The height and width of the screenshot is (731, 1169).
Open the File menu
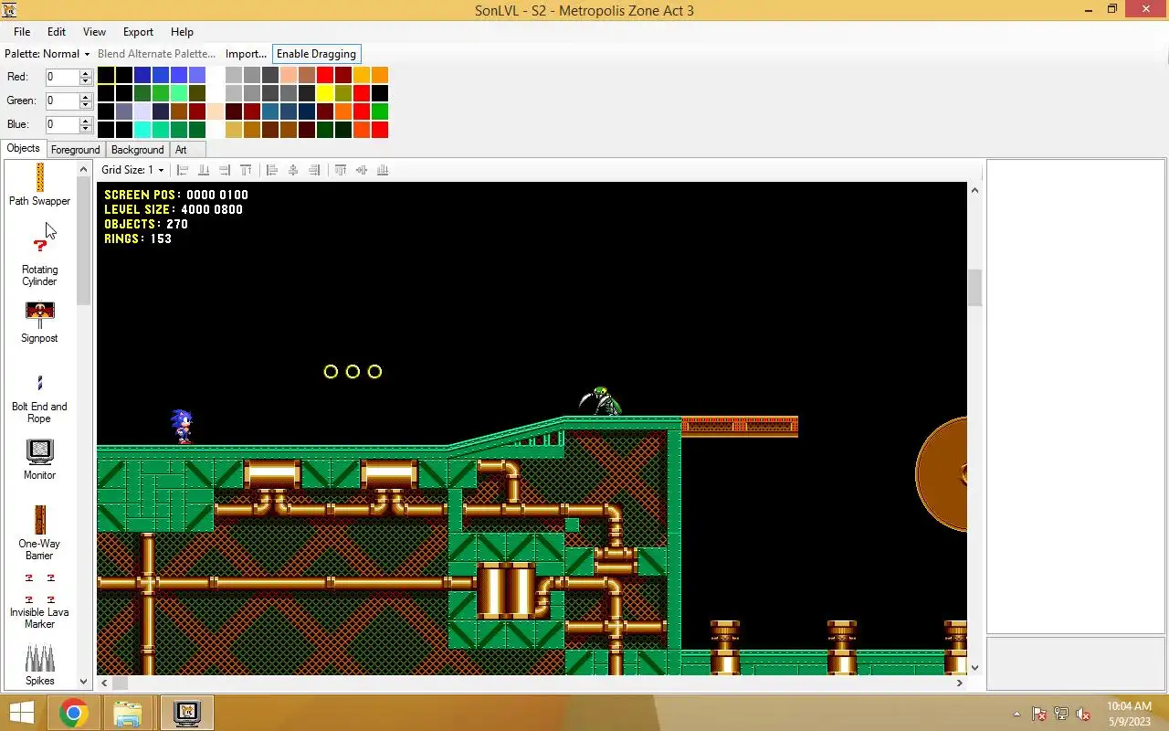(22, 32)
